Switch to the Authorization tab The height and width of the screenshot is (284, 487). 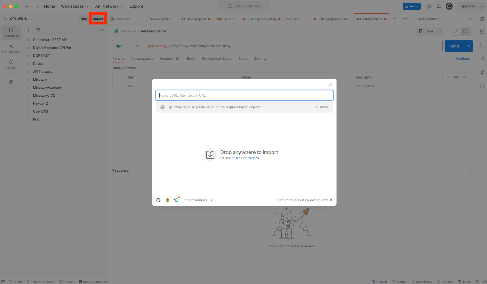(142, 59)
